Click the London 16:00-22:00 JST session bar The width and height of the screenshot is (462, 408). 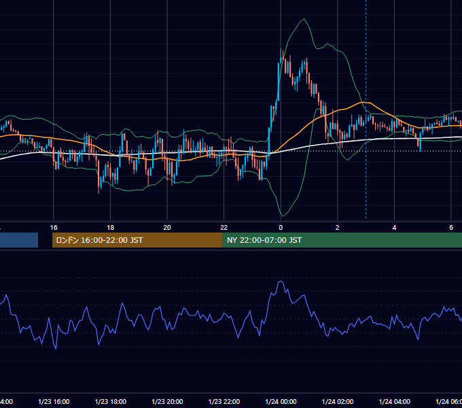[x=137, y=240]
